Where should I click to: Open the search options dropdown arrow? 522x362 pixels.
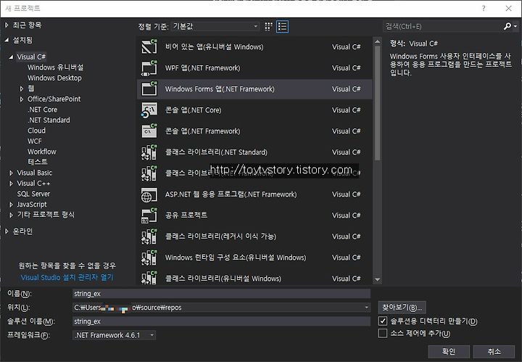click(515, 26)
